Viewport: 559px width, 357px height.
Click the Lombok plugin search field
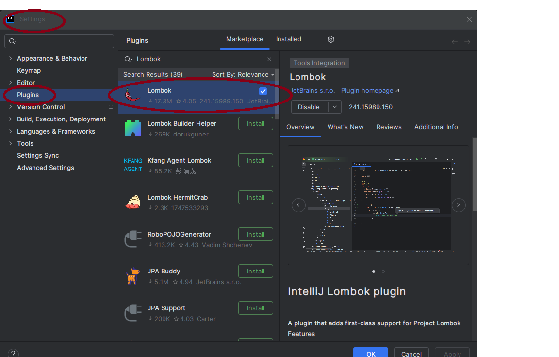(198, 59)
